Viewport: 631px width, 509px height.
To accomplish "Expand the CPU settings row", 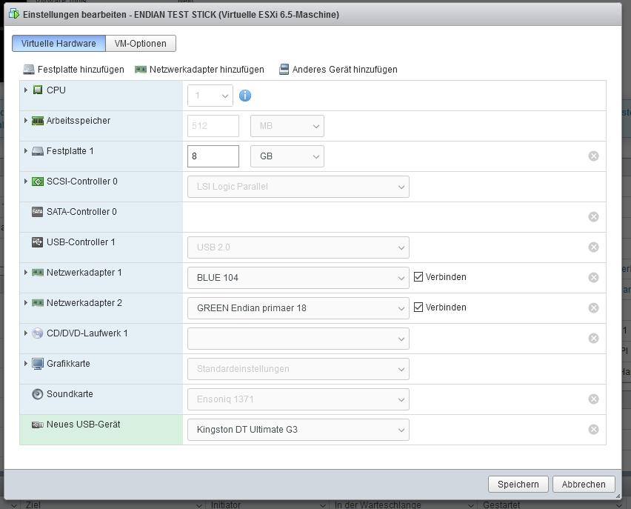I will pyautogui.click(x=26, y=90).
